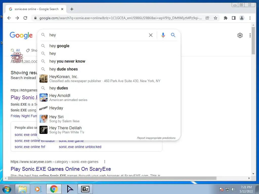Open the network tray icon
Screen dimensions: 259x194
coord(227,189)
